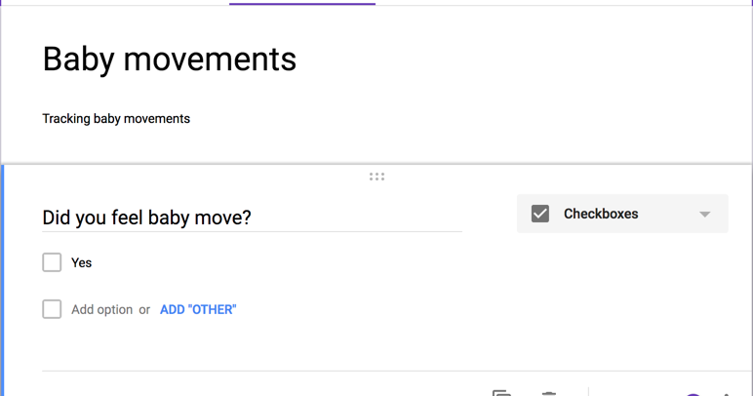Image resolution: width=753 pixels, height=396 pixels.
Task: Click the empty checkbox beside Add option
Action: (52, 309)
